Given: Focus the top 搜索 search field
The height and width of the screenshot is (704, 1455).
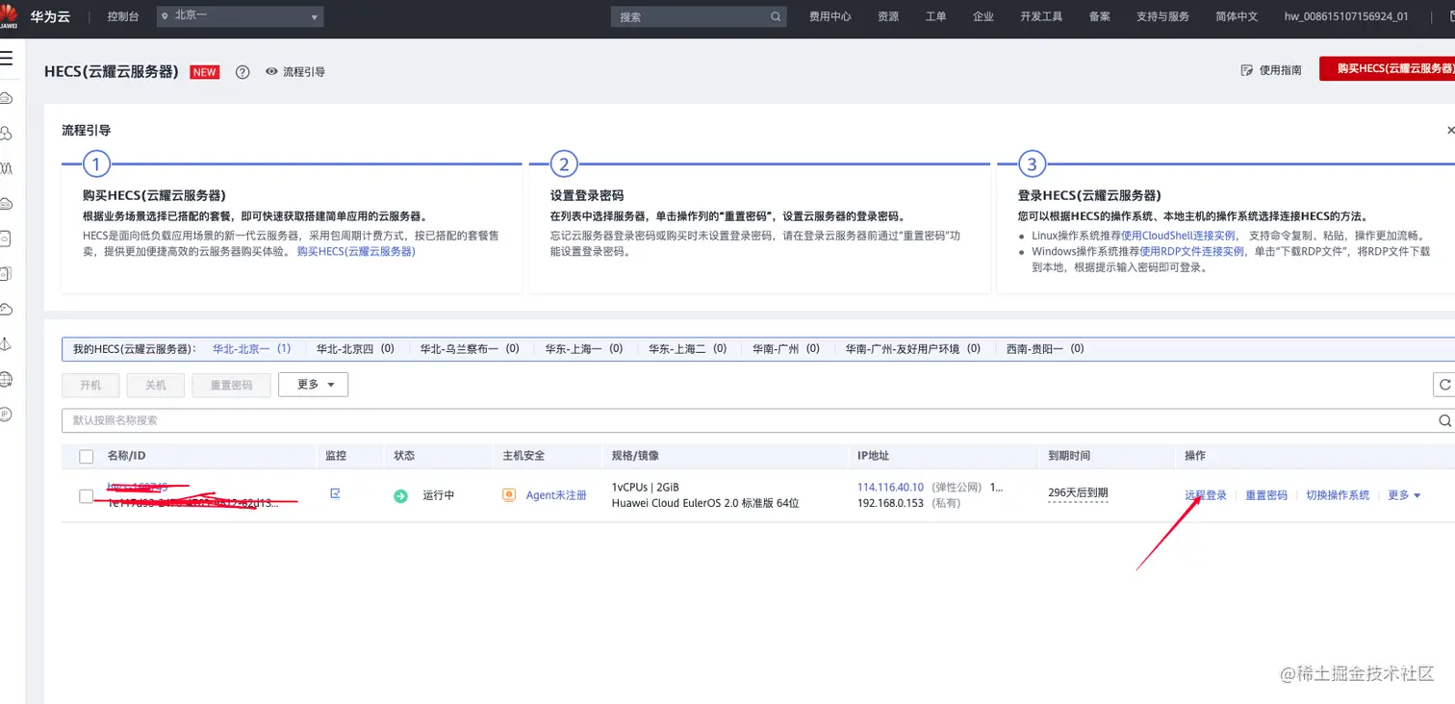Looking at the screenshot, I should [x=699, y=17].
